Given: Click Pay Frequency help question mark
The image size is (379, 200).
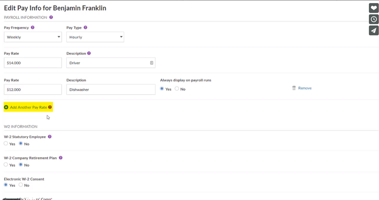Looking at the screenshot, I should coord(33,28).
